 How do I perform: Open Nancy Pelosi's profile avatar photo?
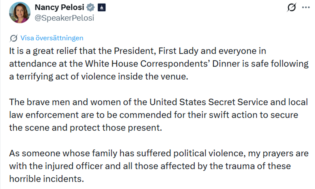coord(20,13)
